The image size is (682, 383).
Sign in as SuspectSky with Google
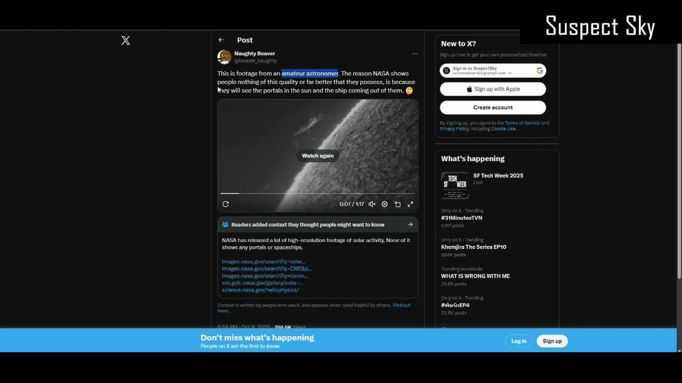(x=493, y=71)
